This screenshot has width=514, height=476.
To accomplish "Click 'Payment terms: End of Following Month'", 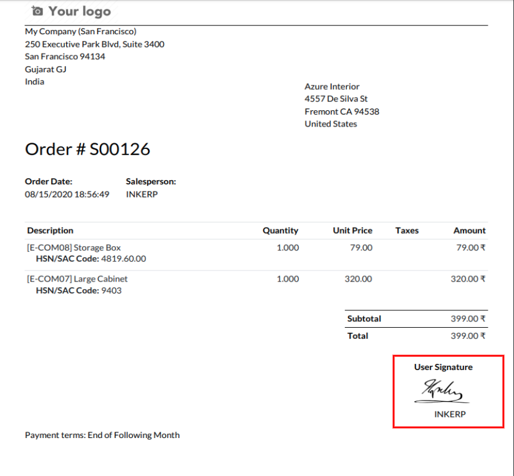I will (x=102, y=436).
